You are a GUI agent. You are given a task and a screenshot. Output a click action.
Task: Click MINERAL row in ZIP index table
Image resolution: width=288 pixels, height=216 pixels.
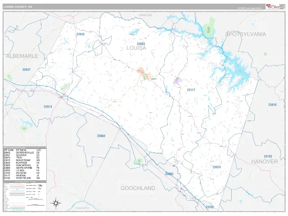(22, 175)
